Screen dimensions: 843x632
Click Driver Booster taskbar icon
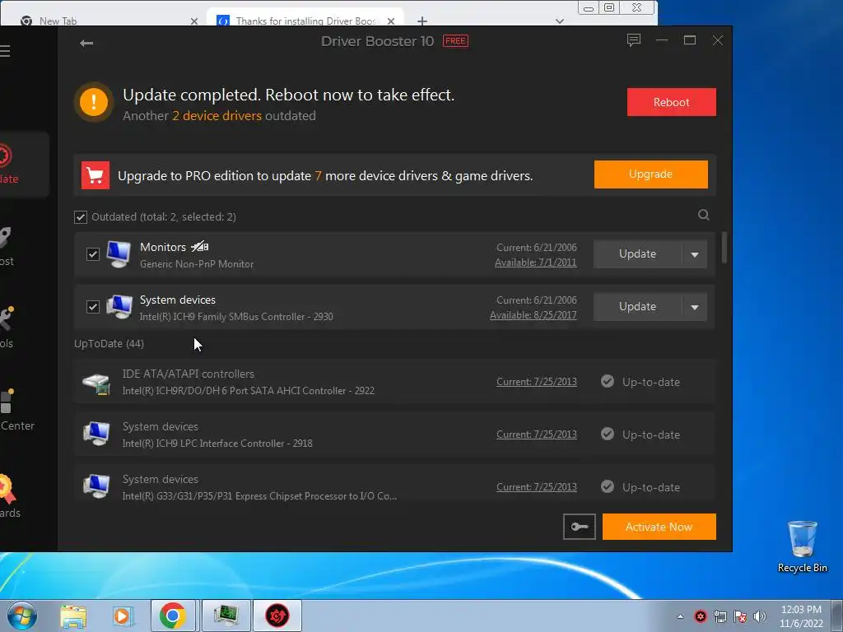pos(277,616)
